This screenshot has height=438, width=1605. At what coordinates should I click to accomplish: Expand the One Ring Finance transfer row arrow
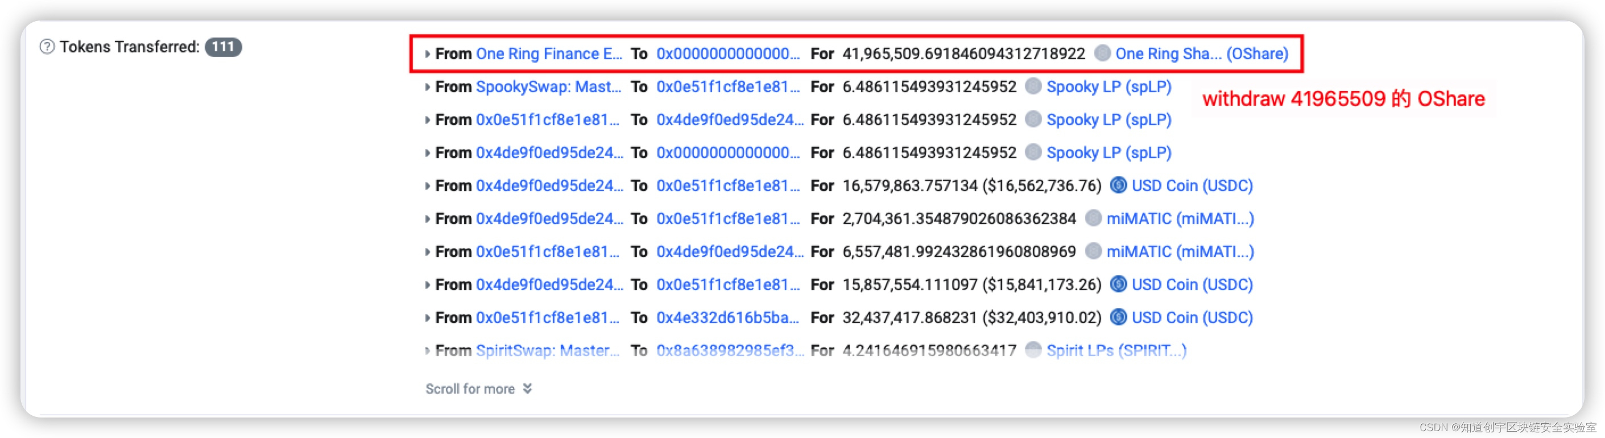point(428,54)
